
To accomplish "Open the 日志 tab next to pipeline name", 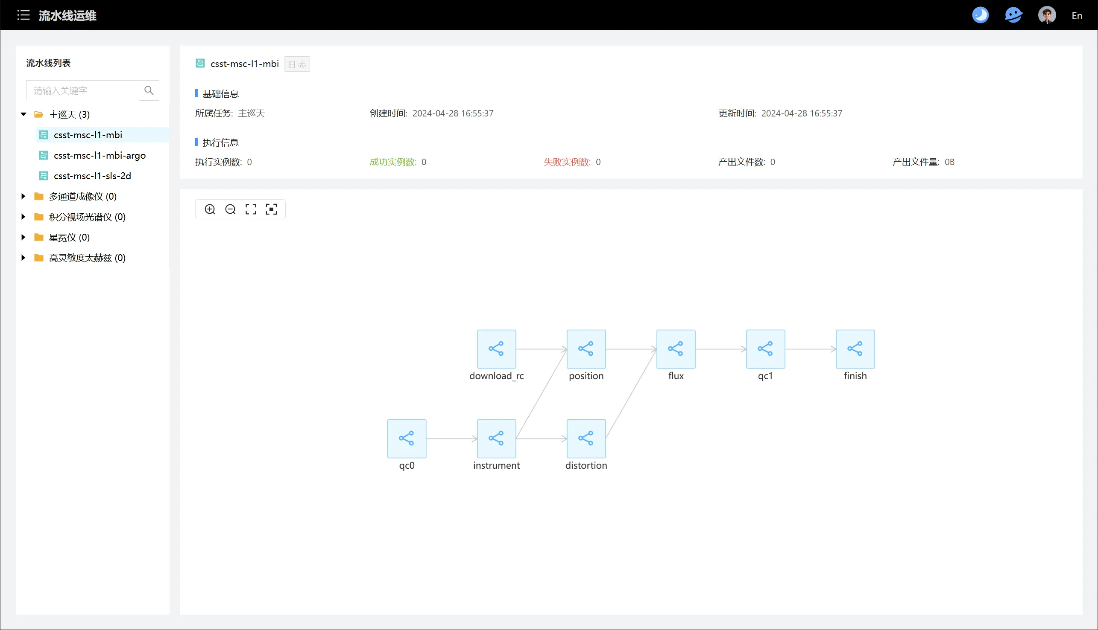I will click(297, 64).
